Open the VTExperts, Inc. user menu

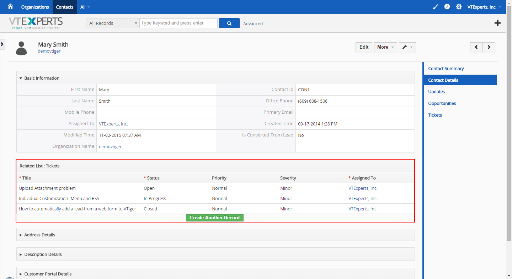pyautogui.click(x=485, y=7)
